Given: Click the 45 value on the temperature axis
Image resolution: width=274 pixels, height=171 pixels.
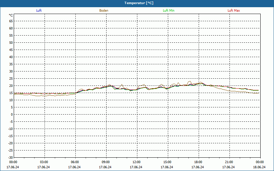Looking at the screenshot, I should coord(11,50).
